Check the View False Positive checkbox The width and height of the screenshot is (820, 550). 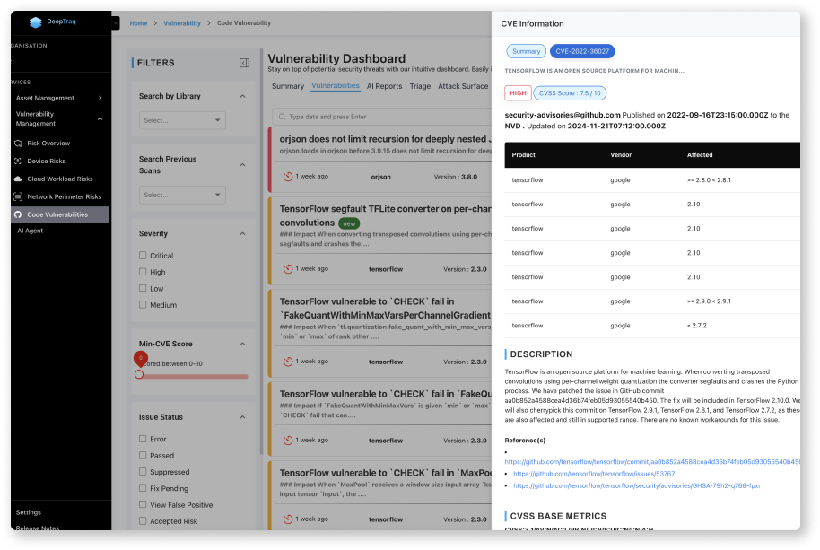pyautogui.click(x=143, y=504)
